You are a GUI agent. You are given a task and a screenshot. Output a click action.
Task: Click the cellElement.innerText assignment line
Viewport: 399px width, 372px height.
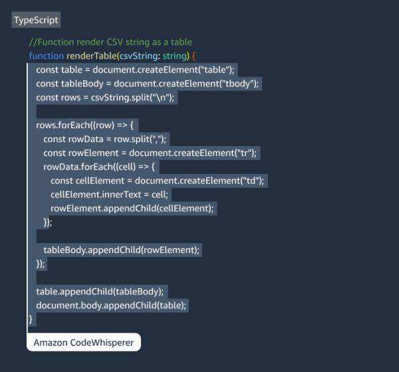click(109, 195)
